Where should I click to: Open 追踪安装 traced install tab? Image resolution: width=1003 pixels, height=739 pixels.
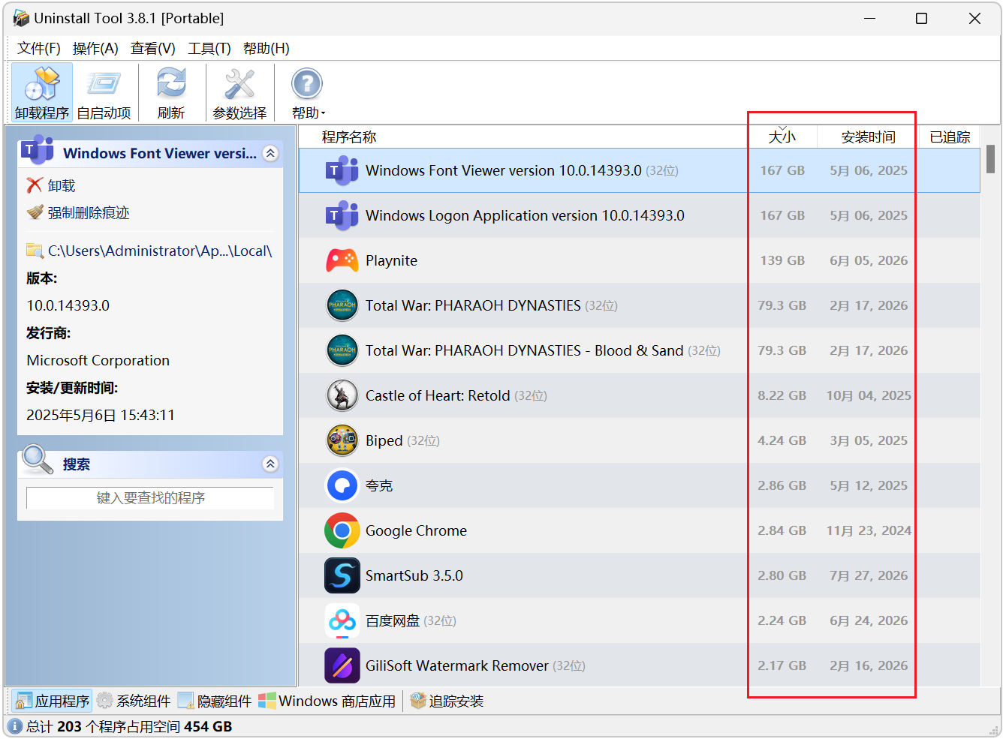pos(447,701)
